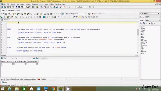The width and height of the screenshot is (161, 91).
Task: Click blue document icon in editor toolbar
Action: pos(44,17)
